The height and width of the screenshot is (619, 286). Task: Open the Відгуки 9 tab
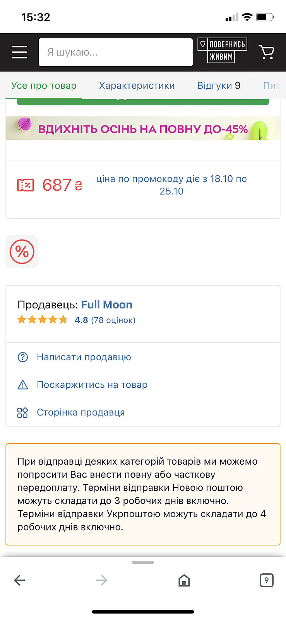(x=219, y=85)
